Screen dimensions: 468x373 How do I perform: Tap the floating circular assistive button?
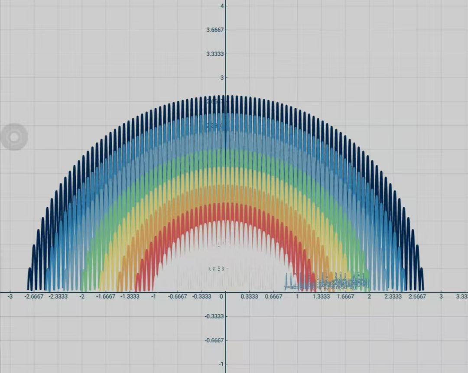click(14, 137)
